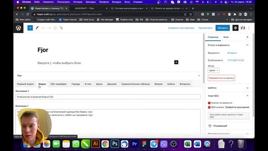Open the editor three-dot options menu
This screenshot has height=151, width=268.
coord(249,28)
